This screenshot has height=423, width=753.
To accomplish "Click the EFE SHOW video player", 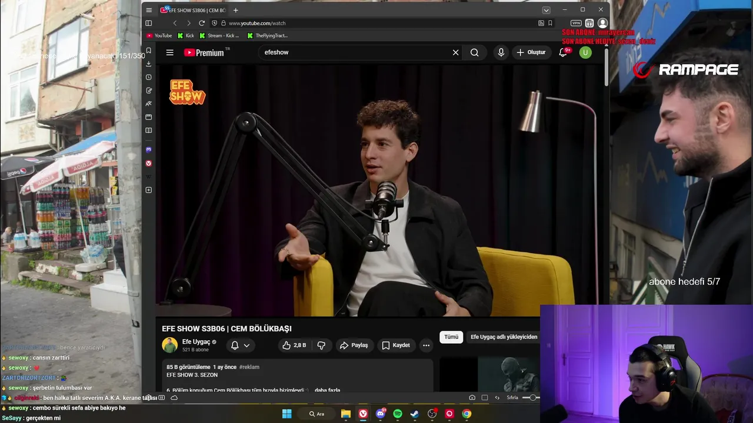I will tap(380, 190).
